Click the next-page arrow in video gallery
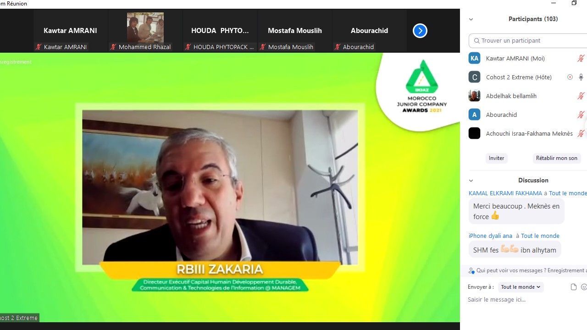The width and height of the screenshot is (587, 330). pos(420,31)
